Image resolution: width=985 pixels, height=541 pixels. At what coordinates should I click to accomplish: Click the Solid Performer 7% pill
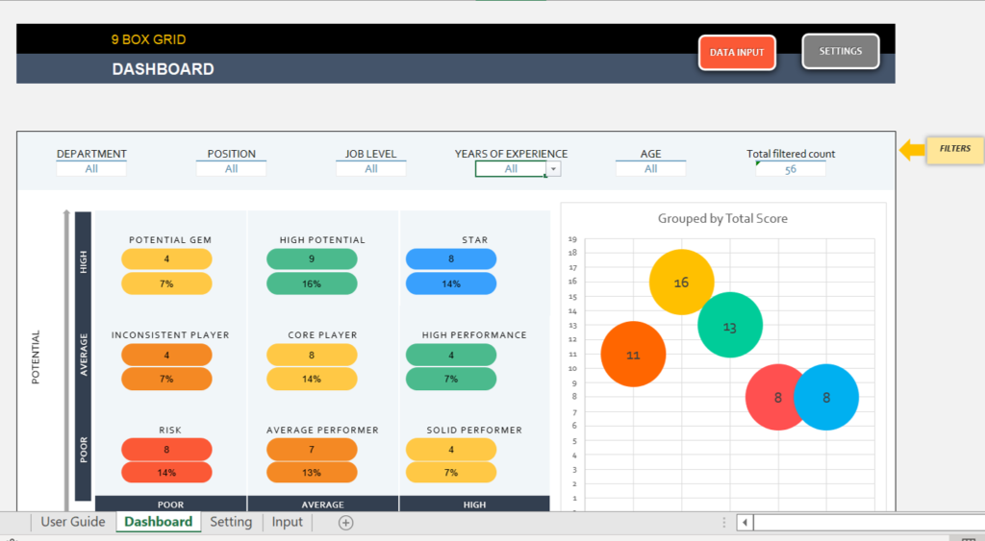[x=451, y=473]
